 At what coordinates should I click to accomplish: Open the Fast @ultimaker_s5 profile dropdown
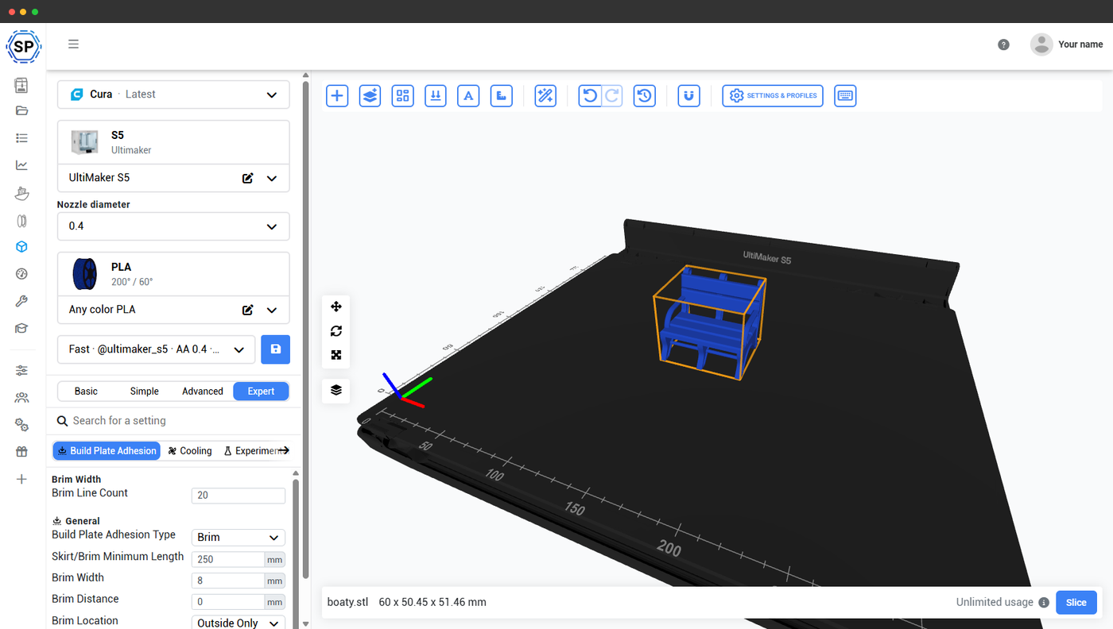[156, 349]
